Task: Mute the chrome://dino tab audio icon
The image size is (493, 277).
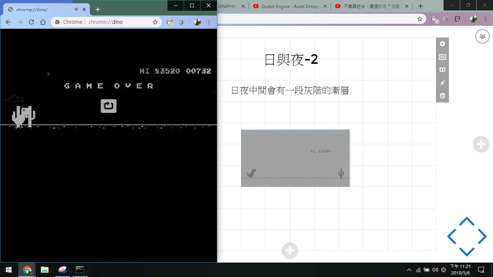Action: tap(76, 9)
